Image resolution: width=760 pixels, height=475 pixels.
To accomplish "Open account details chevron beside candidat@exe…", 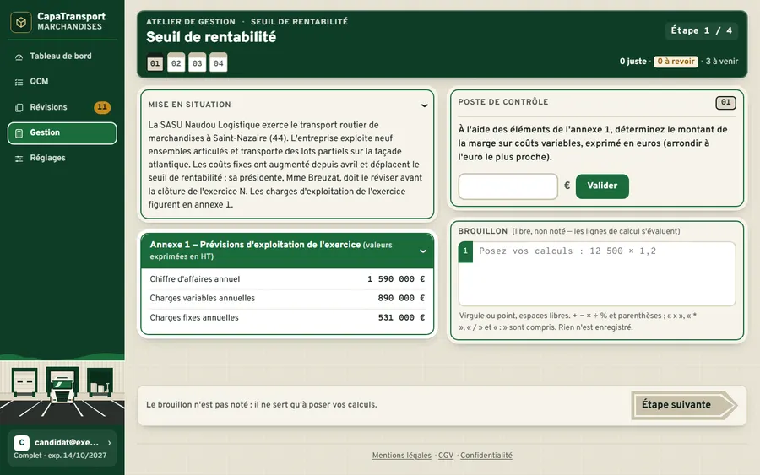I will (x=109, y=443).
